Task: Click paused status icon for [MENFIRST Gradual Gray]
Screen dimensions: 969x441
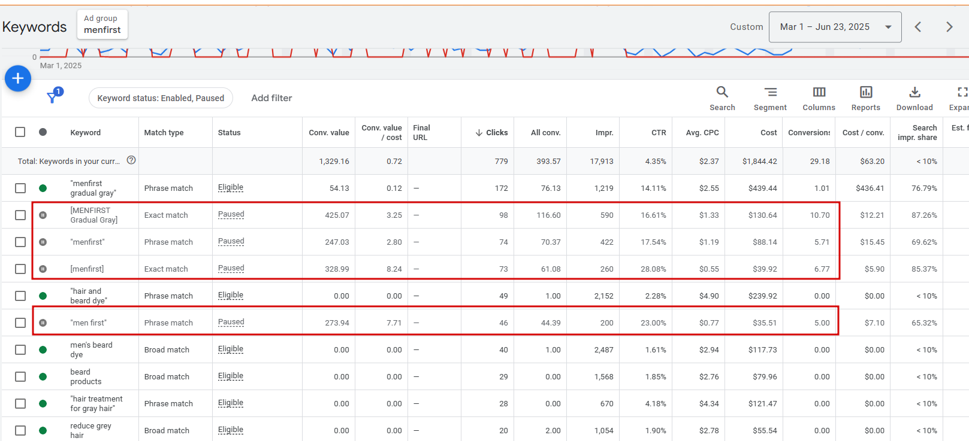Action: pyautogui.click(x=43, y=215)
